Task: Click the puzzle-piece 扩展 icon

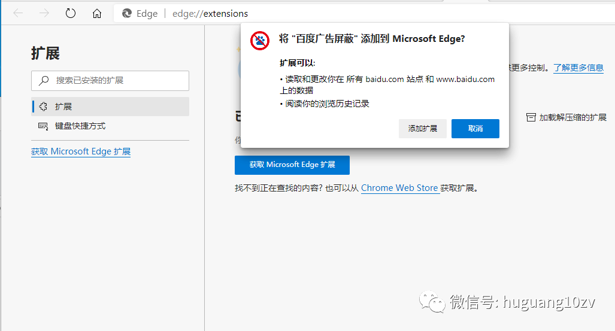Action: pos(43,107)
